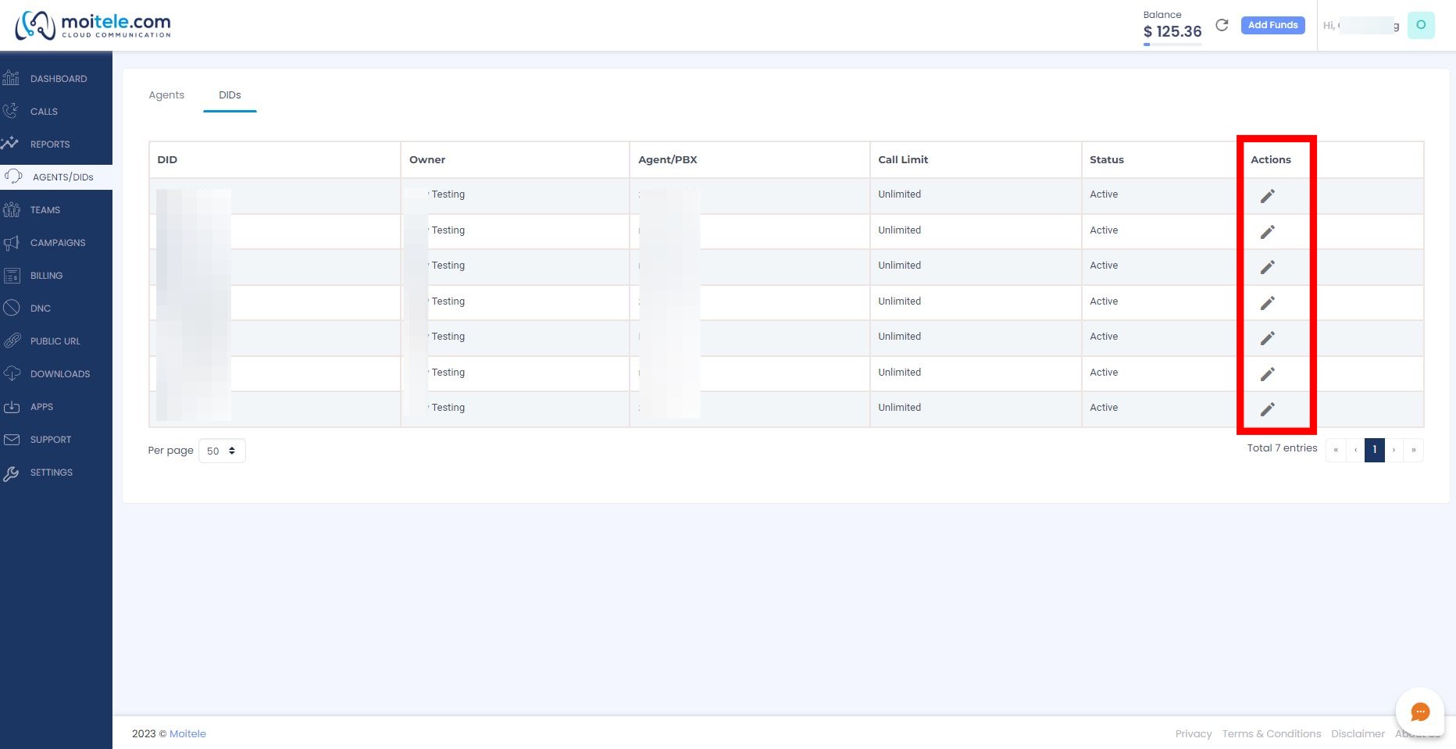1456x749 pixels.
Task: Select the Calls sidebar icon
Action: [x=12, y=111]
